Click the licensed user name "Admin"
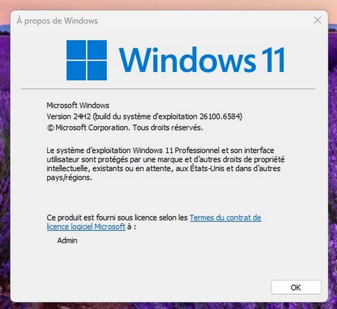Image resolution: width=337 pixels, height=309 pixels. pos(67,241)
